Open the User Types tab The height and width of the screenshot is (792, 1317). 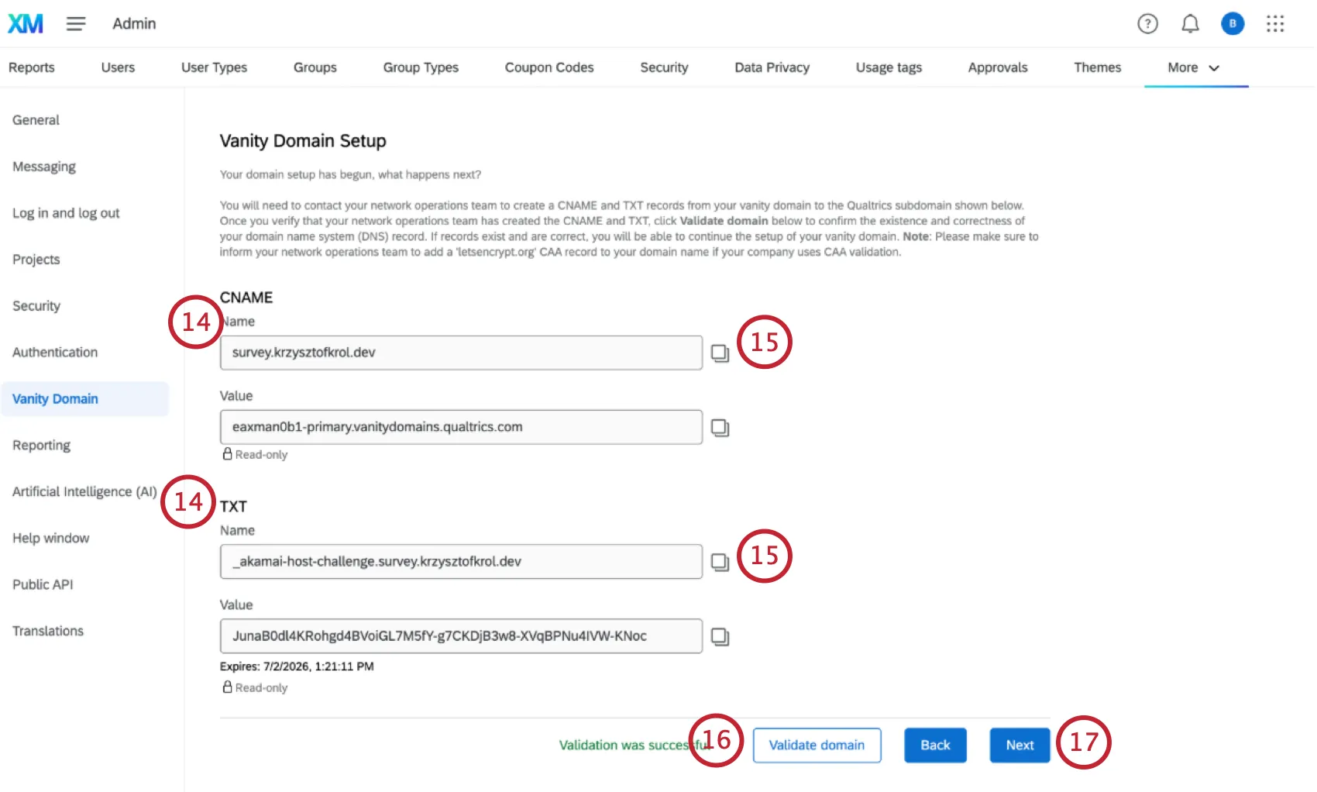[214, 67]
